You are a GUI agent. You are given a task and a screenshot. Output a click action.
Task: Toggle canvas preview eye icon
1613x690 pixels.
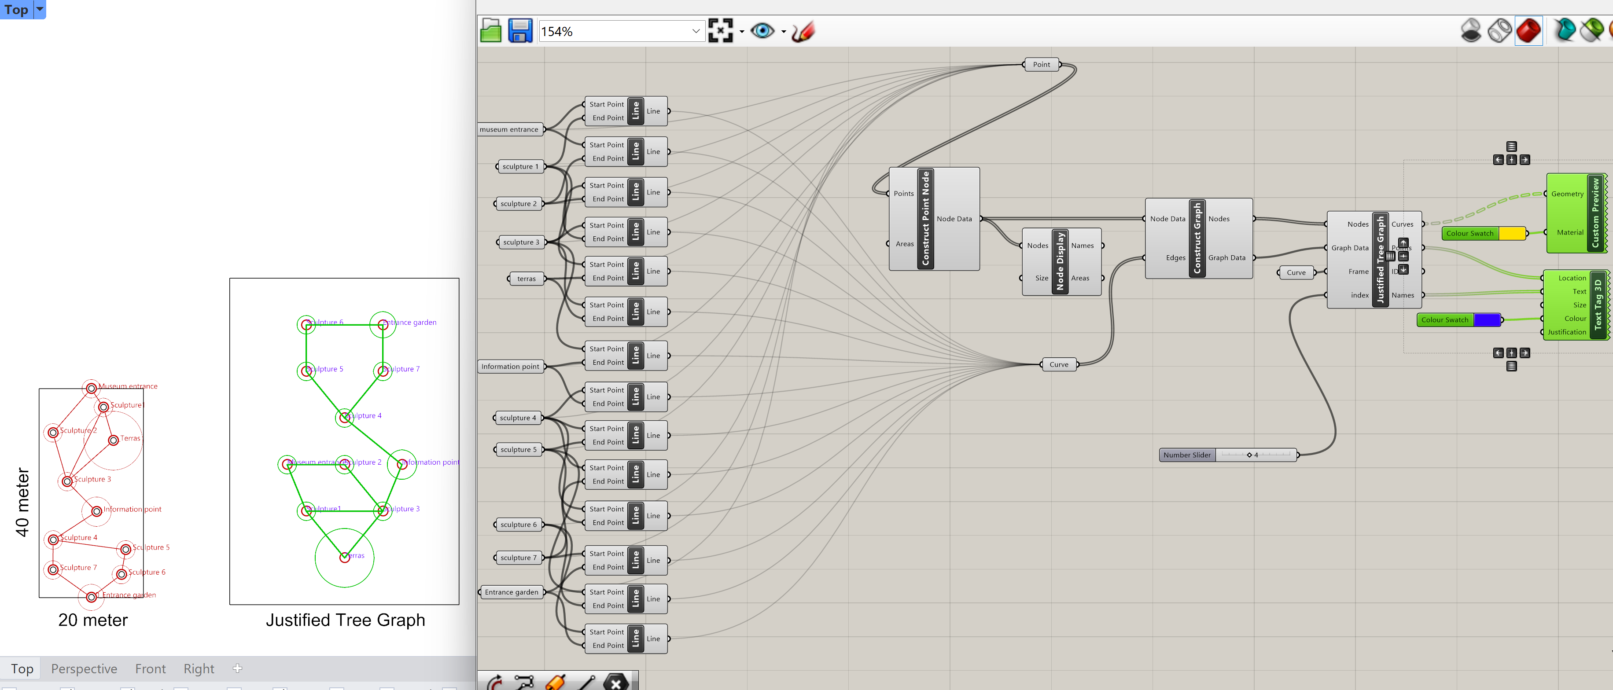coord(762,31)
